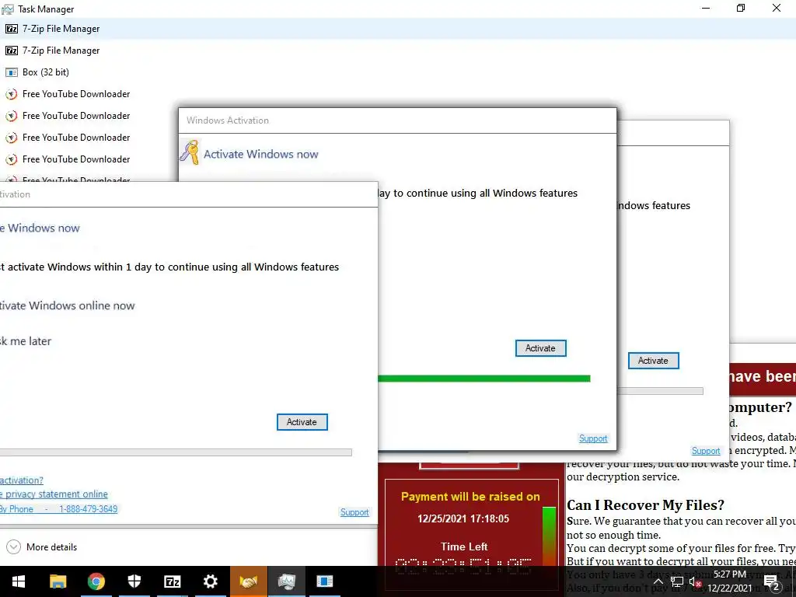The image size is (796, 597).
Task: Launch Google Chrome from taskbar
Action: click(x=96, y=581)
